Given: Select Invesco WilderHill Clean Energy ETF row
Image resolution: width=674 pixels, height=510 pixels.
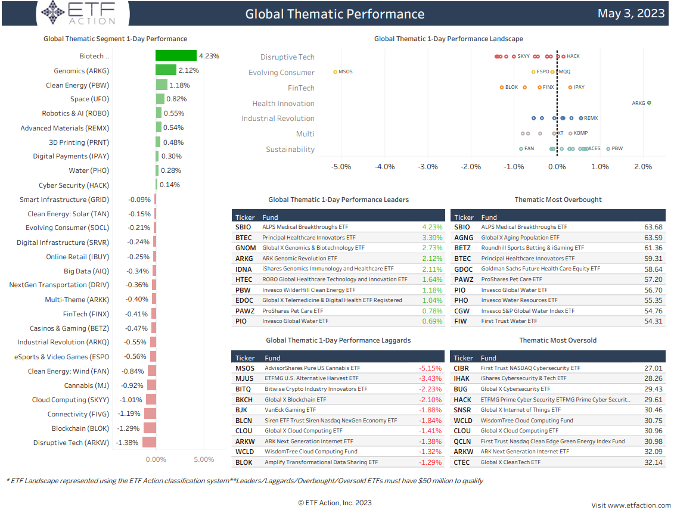Looking at the screenshot, I should (338, 290).
